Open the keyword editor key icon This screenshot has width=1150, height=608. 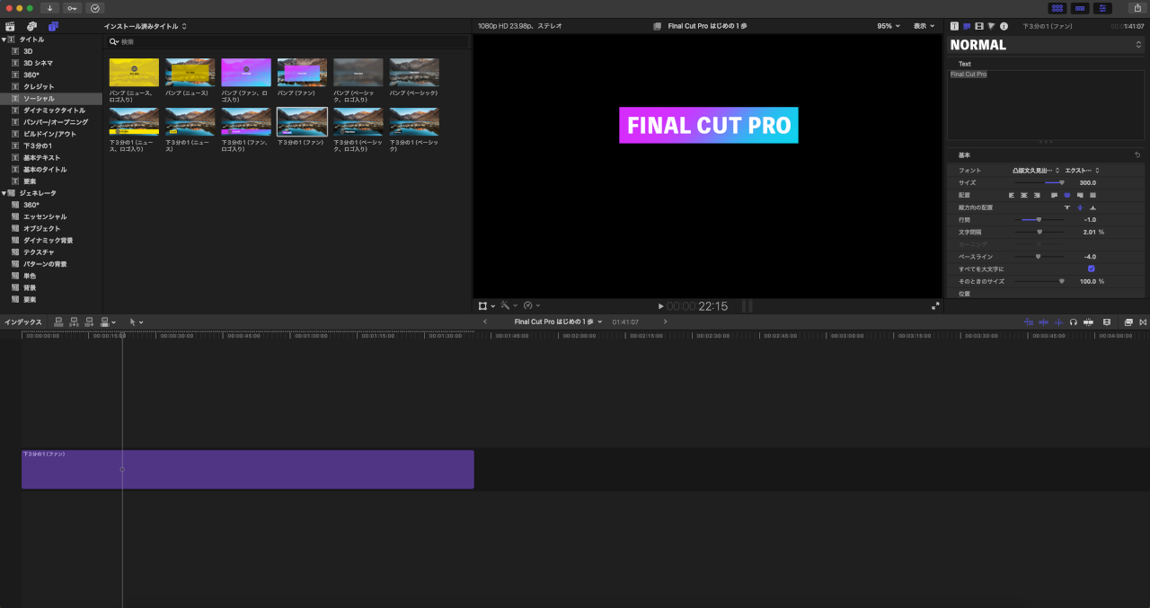tap(72, 8)
